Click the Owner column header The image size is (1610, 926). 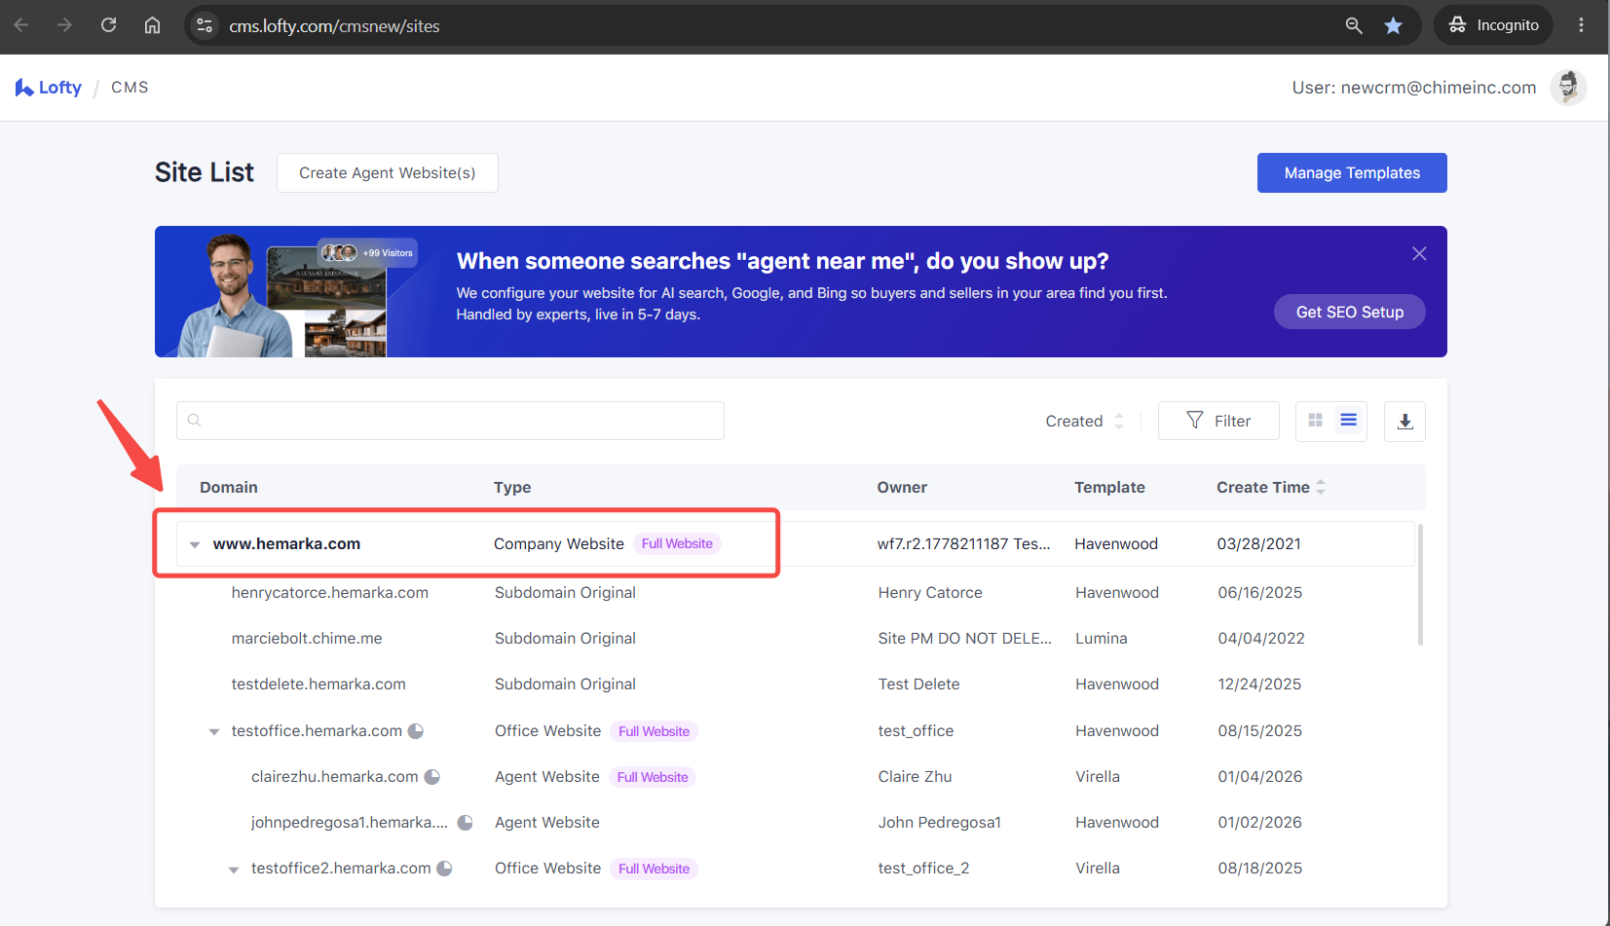coord(902,487)
